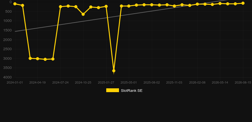Click the 1500 value on the rank axis
Viewport: 252px width, 122px height.
[x=8, y=30]
